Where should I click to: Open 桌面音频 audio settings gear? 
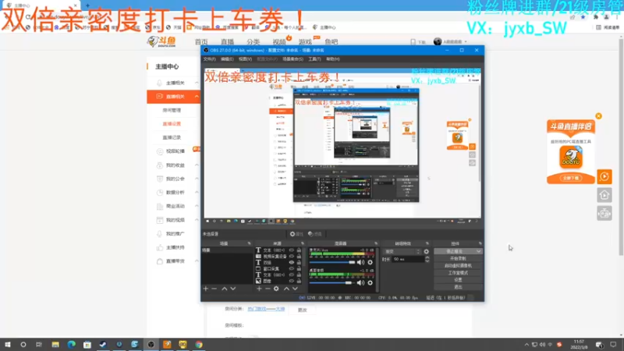coord(370,282)
